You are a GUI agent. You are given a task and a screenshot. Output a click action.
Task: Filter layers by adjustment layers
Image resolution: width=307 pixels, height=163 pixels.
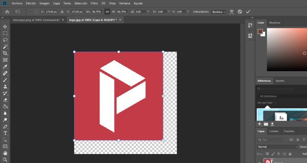click(x=298, y=140)
